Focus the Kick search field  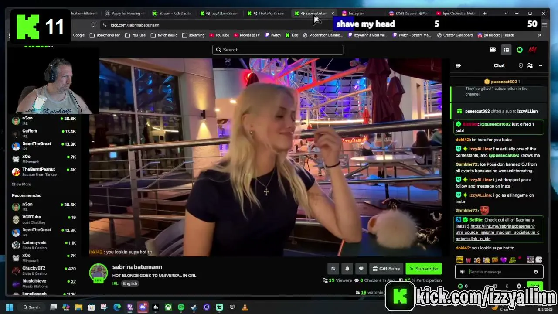278,50
